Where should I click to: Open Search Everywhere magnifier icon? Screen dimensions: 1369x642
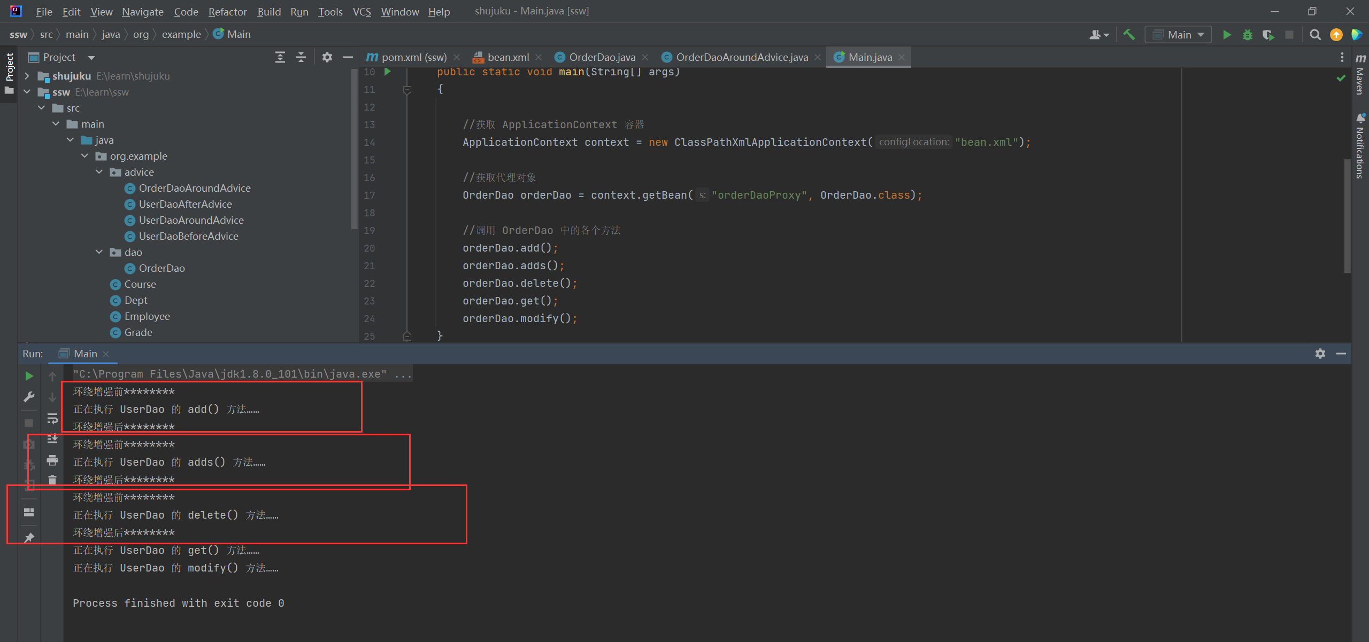click(1315, 35)
